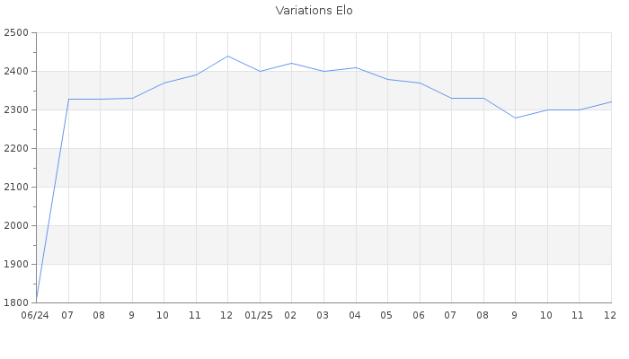The height and width of the screenshot is (359, 629).
Task: Click the 2400 Y-axis label
Action: point(16,72)
